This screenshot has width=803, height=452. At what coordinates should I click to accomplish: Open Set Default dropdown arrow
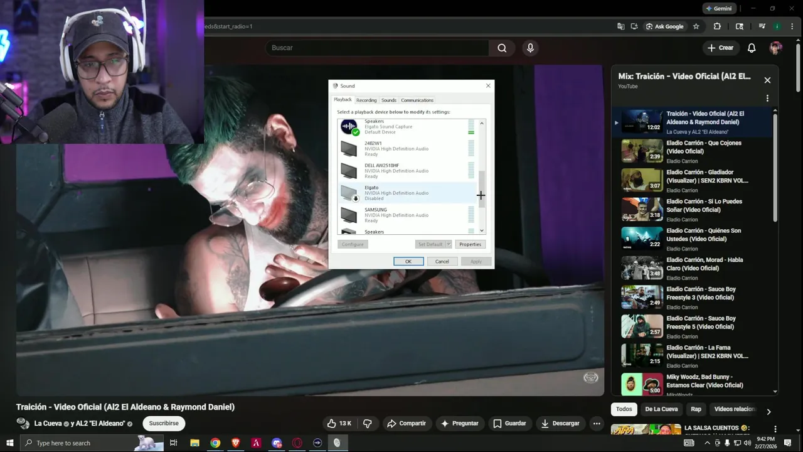click(449, 244)
